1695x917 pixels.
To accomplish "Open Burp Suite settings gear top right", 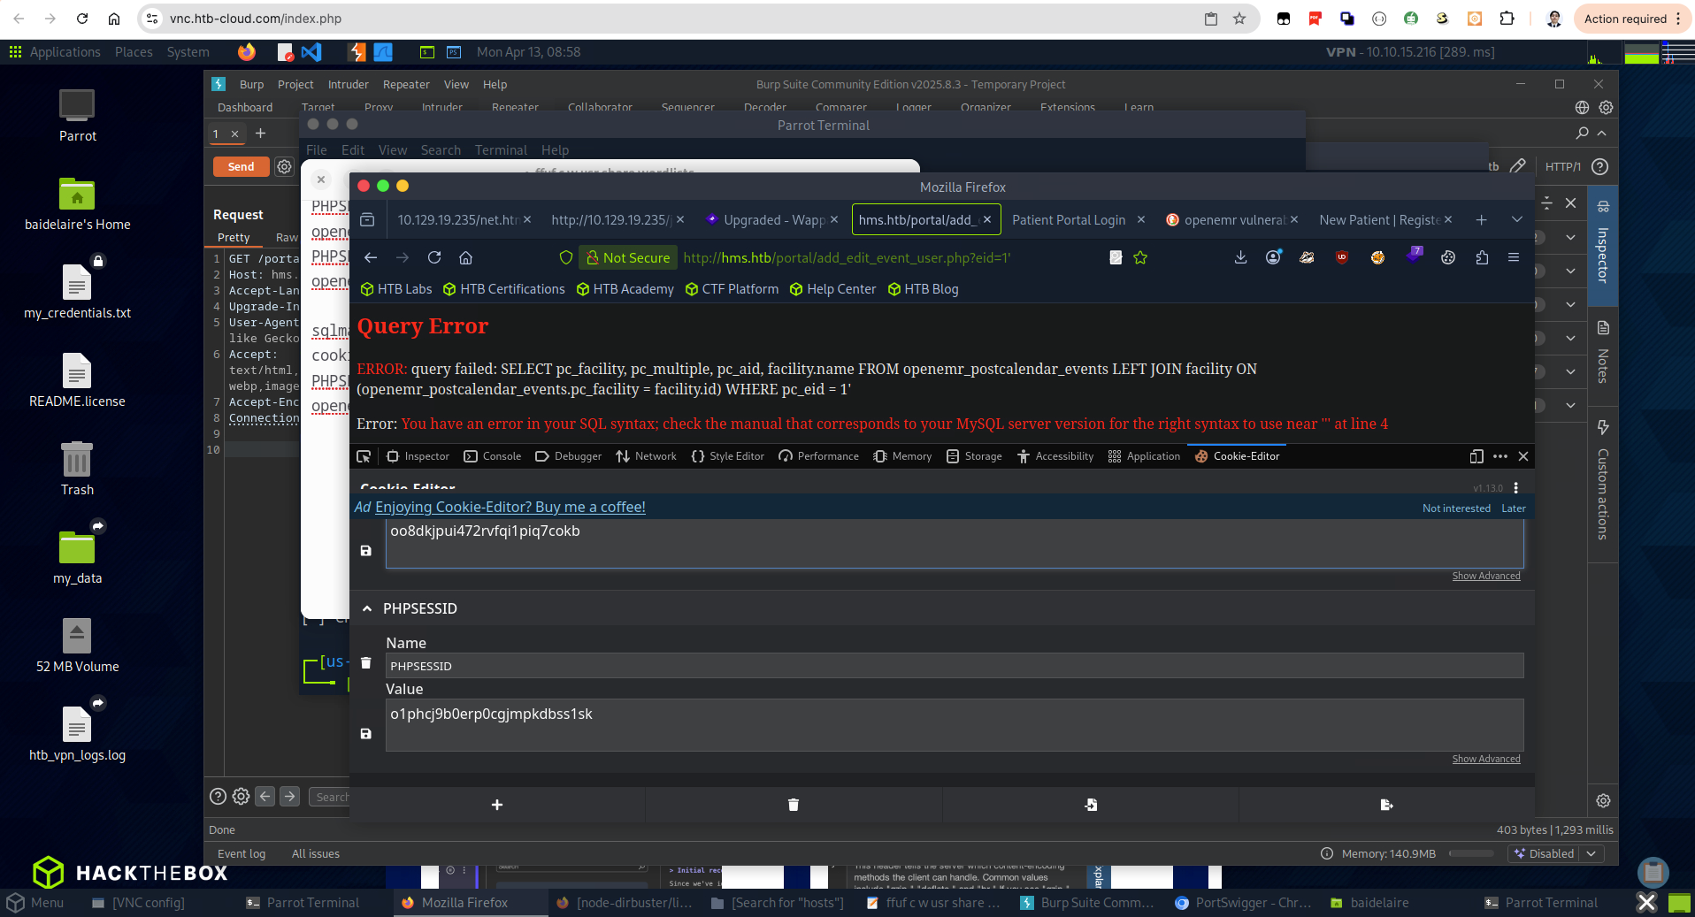I will [x=1606, y=107].
